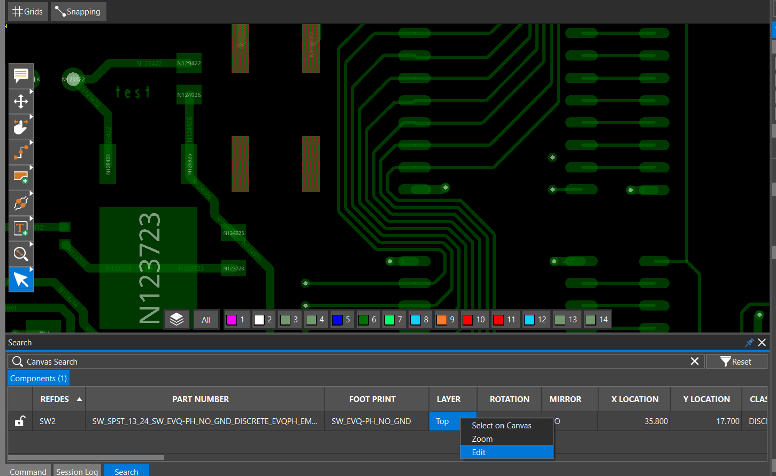Open the layer stack icon
776x476 pixels.
176,320
